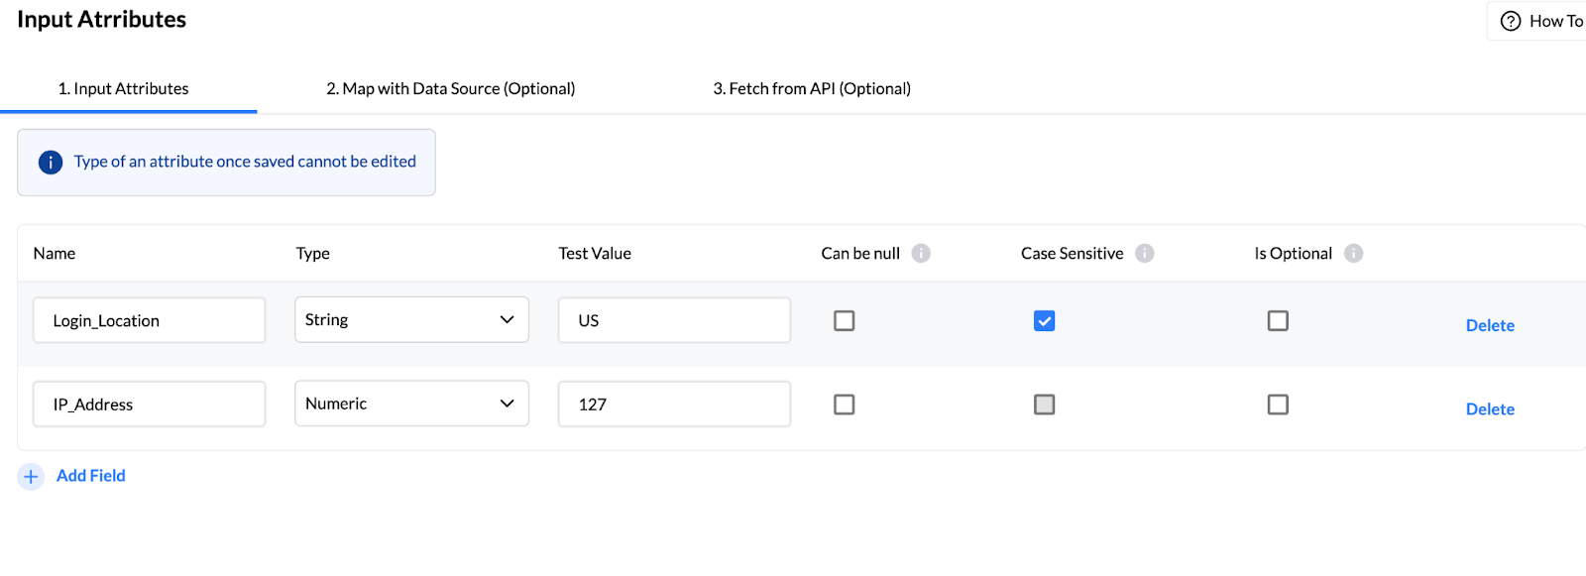Open the Numeric type dropdown
The width and height of the screenshot is (1586, 576).
(411, 403)
